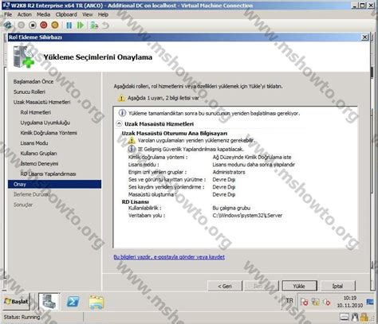Select Başlamadan Önce step
Image resolution: width=378 pixels, height=324 pixels.
tap(33, 81)
